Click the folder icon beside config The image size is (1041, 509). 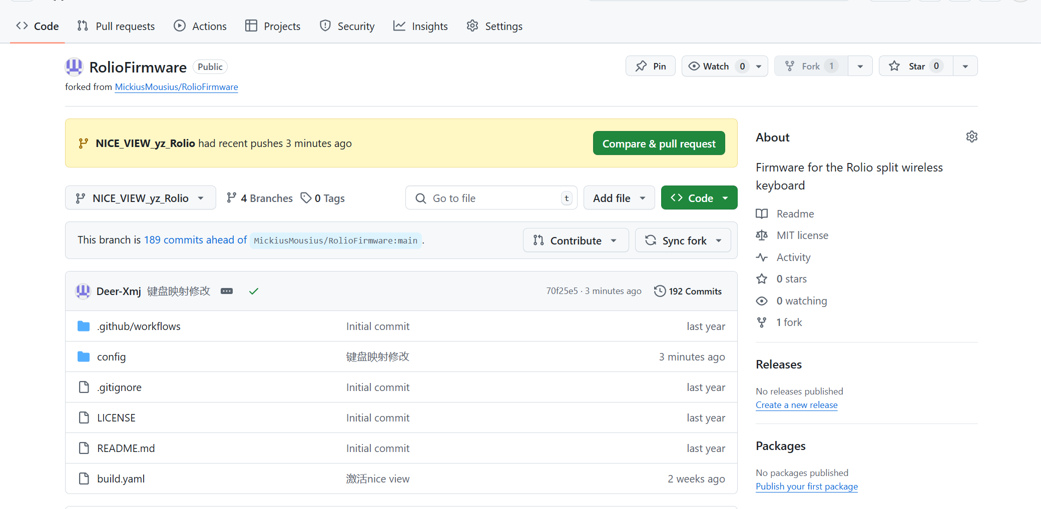tap(84, 356)
